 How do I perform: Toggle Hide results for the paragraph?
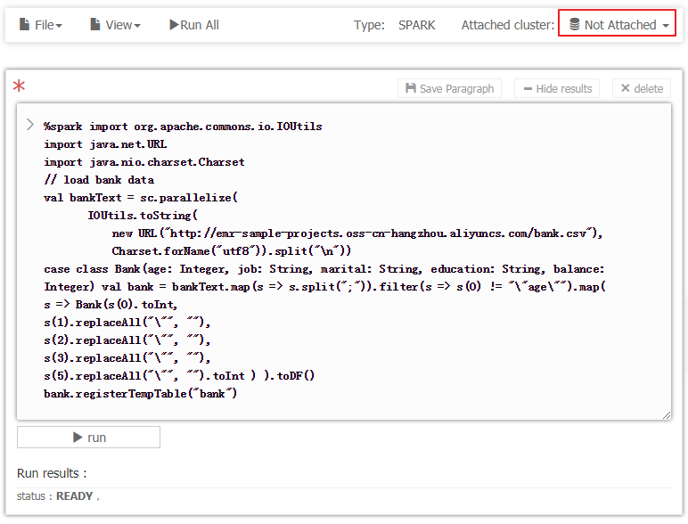coord(556,88)
